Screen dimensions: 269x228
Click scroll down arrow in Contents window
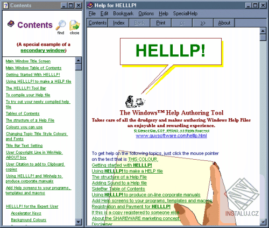pos(79,222)
